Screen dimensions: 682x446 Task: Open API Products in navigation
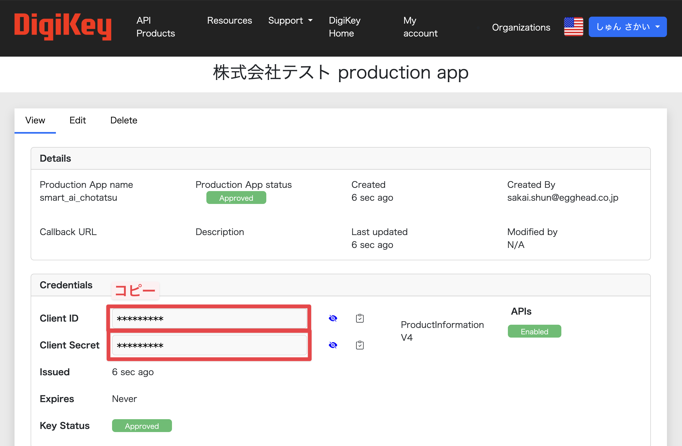(155, 27)
